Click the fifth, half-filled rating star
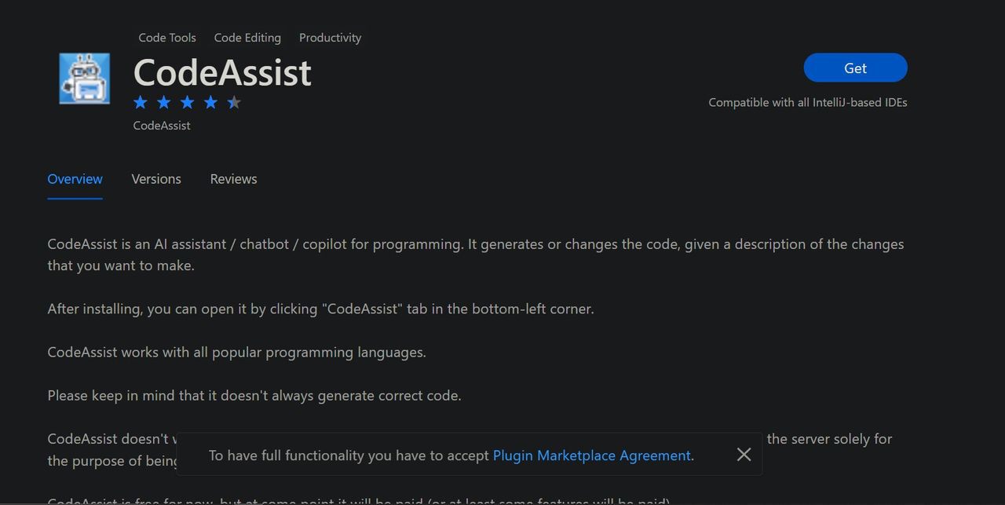This screenshot has height=505, width=1005. (x=233, y=102)
